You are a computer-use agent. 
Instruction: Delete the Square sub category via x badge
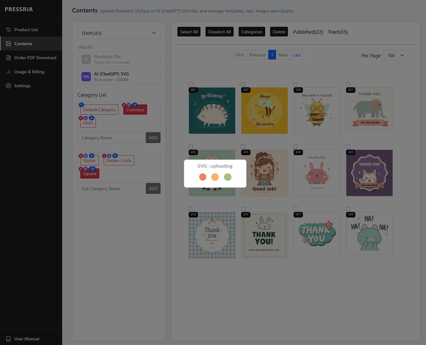[81, 169]
